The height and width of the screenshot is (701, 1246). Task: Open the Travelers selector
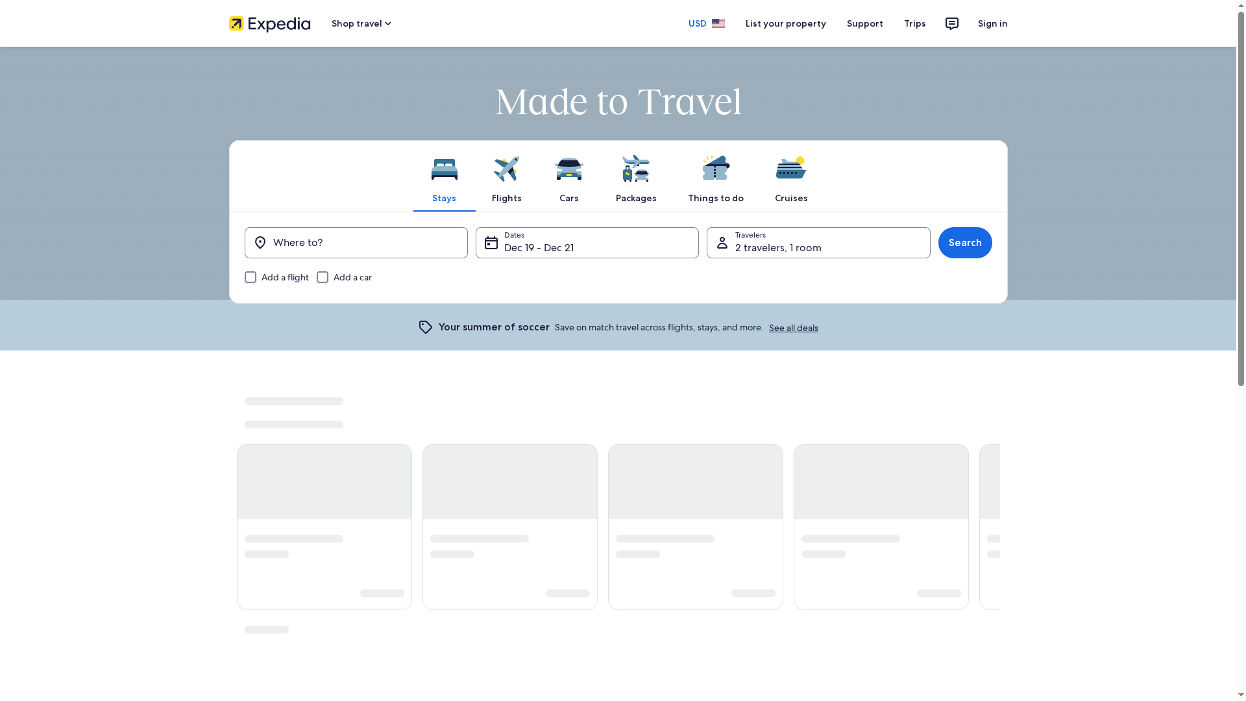(x=818, y=243)
